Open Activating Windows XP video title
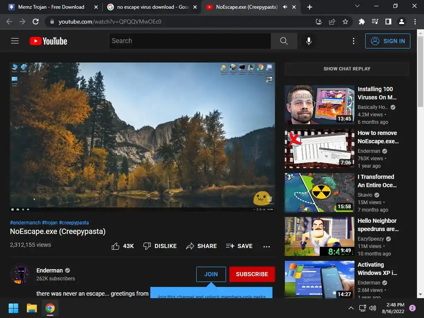The width and height of the screenshot is (424, 318). 377,268
